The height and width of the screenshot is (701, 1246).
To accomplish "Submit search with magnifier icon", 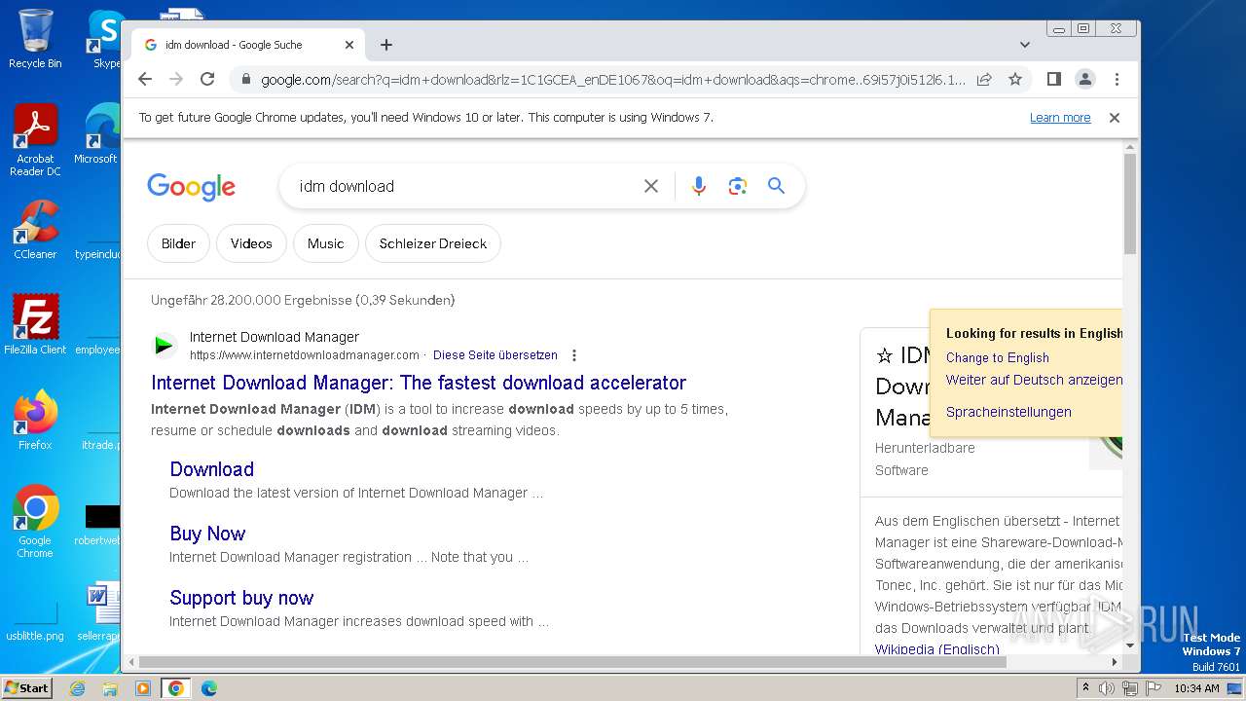I will coord(776,186).
